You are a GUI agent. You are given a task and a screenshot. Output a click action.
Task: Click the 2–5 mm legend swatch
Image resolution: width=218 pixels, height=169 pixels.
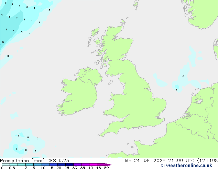tap(30, 165)
